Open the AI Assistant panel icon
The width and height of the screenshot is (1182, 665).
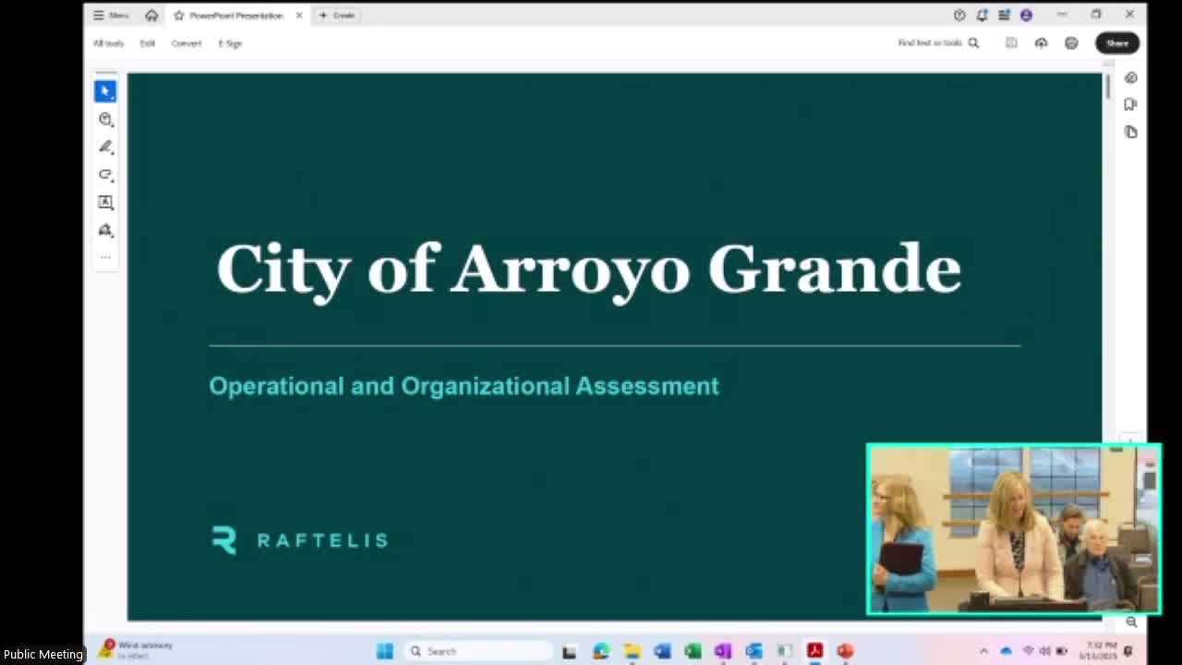click(1131, 78)
